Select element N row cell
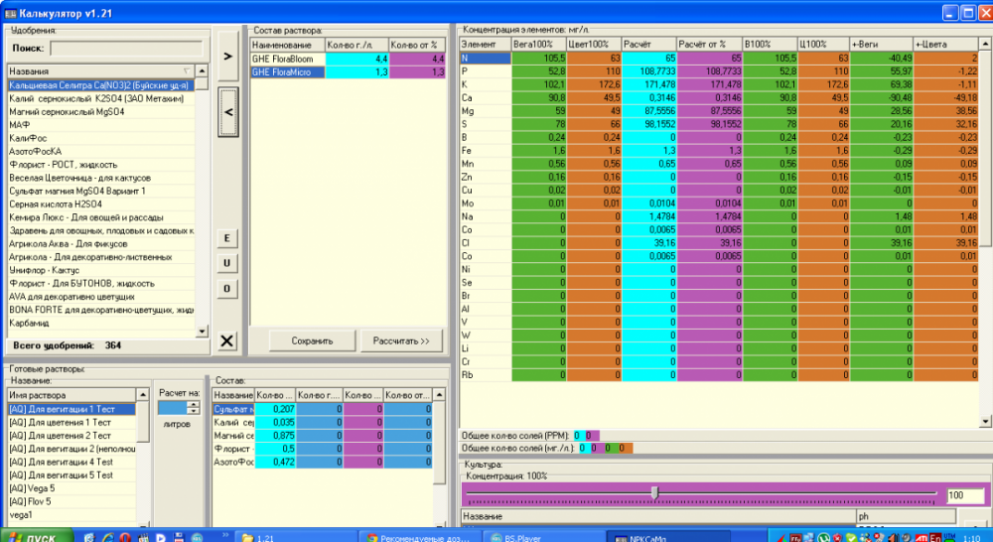993x542 pixels. (x=486, y=59)
